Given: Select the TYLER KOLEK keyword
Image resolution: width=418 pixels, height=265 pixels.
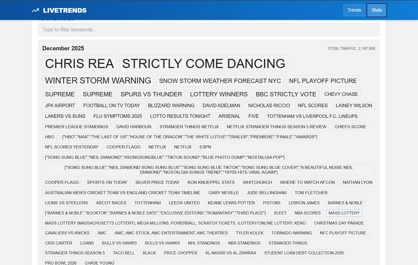Looking at the screenshot, I should point(250,233).
